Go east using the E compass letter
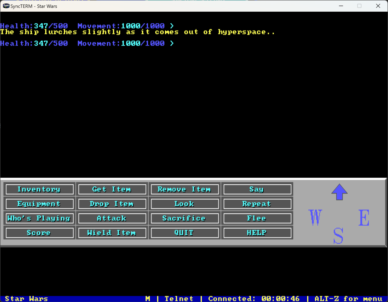Screen dimensions: 388x302 (364, 217)
